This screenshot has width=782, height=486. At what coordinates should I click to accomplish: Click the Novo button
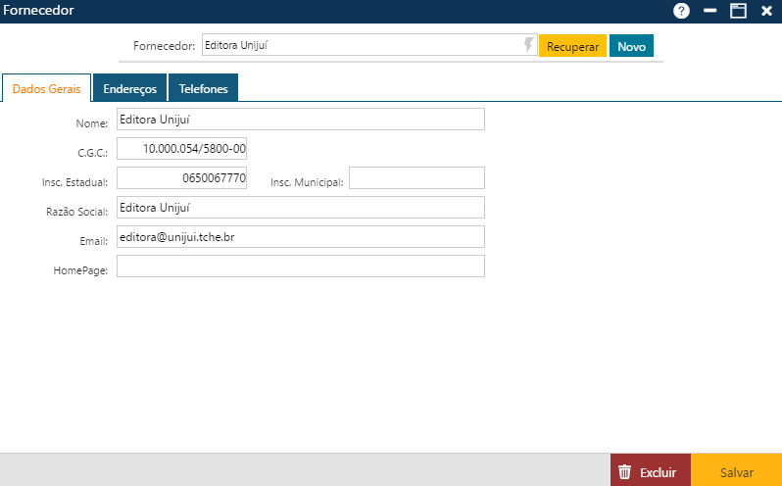pos(631,46)
